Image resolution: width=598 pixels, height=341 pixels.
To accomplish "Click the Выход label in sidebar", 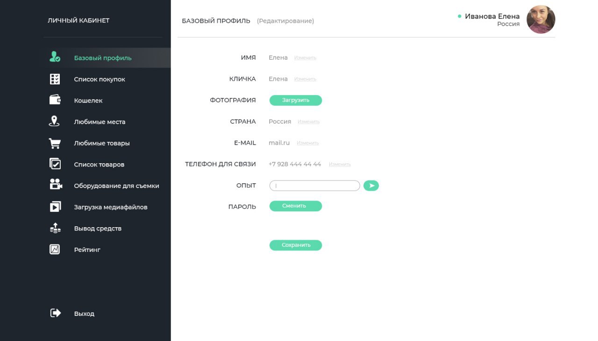I will click(x=84, y=314).
